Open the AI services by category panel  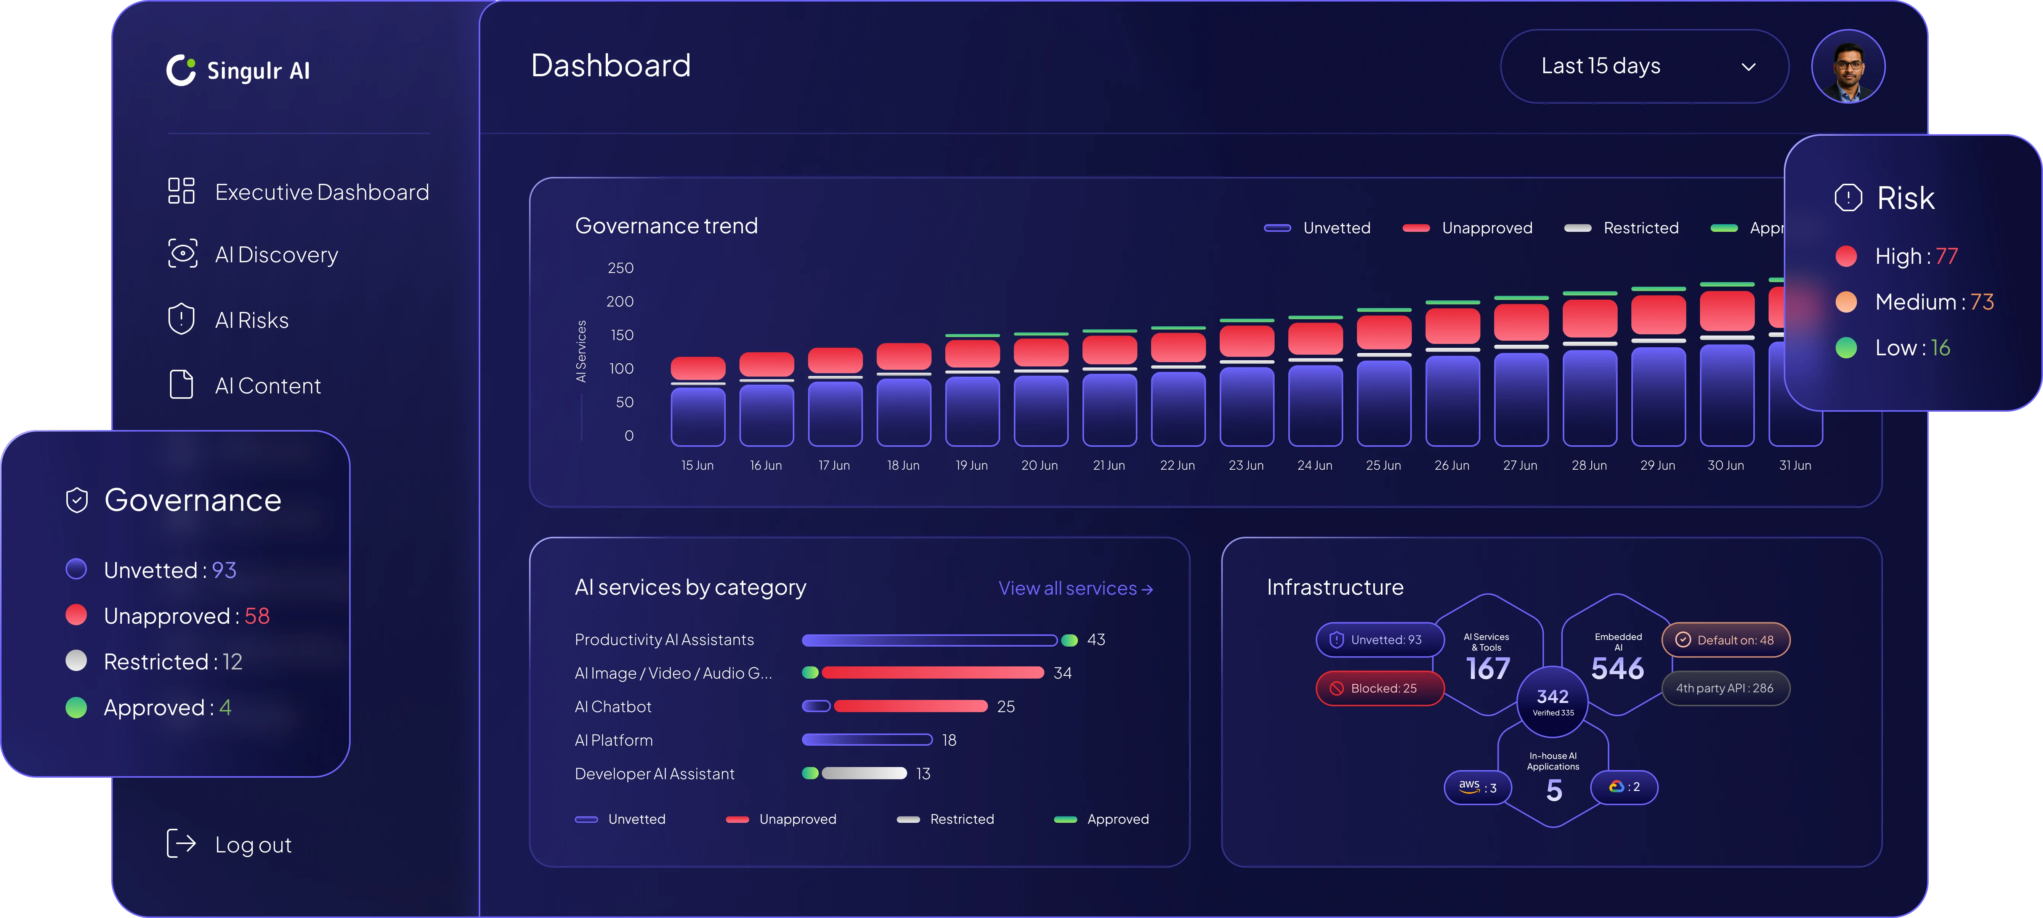click(690, 587)
